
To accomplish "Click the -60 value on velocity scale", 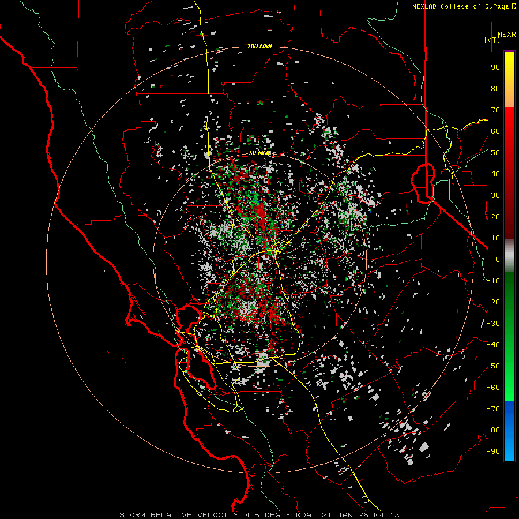I will [x=493, y=388].
